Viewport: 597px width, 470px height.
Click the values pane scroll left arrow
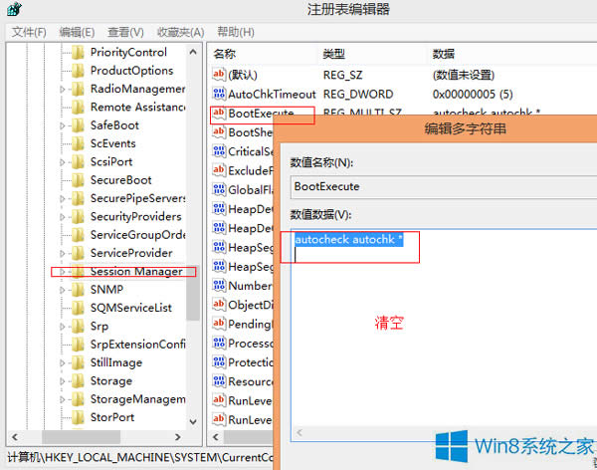216,437
